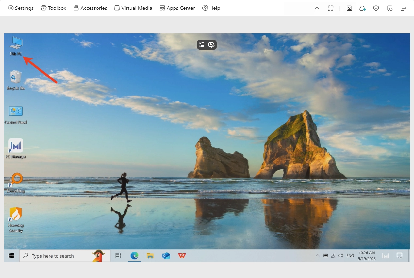Click the cloud icon with teal dot

tap(362, 9)
